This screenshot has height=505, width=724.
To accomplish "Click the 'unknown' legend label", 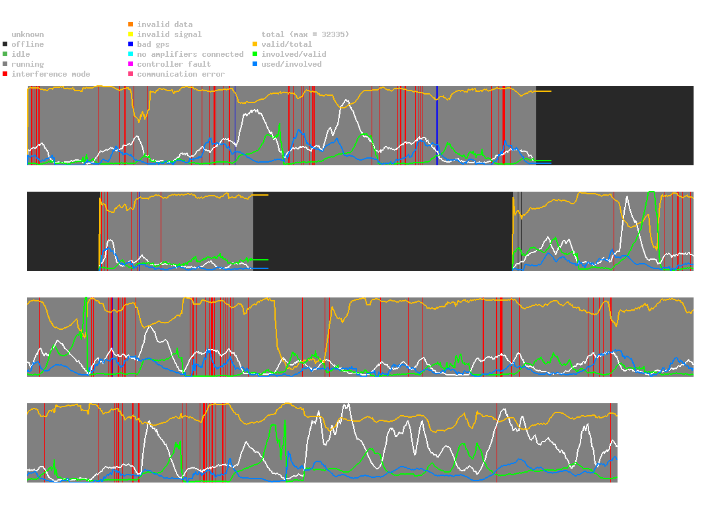I will tap(28, 34).
